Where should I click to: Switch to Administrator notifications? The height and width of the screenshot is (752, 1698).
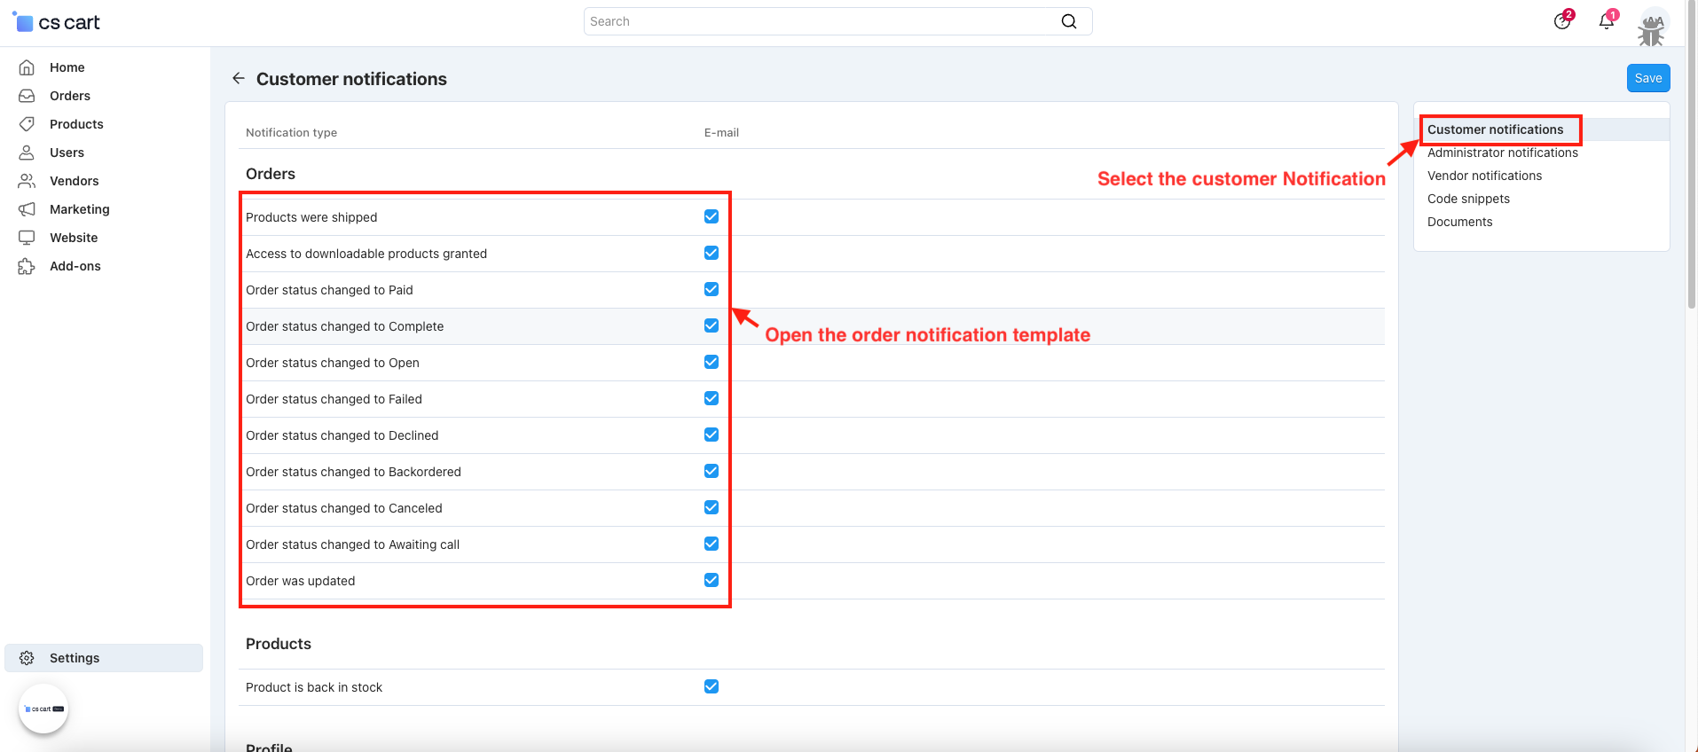click(x=1503, y=153)
